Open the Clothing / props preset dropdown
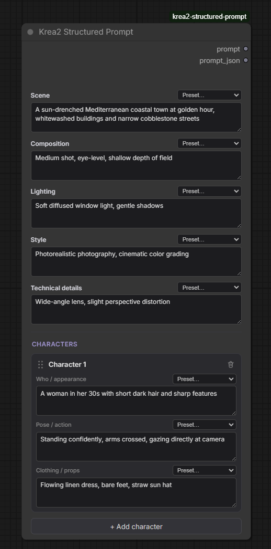Screen dimensions: 271x549 click(205, 470)
